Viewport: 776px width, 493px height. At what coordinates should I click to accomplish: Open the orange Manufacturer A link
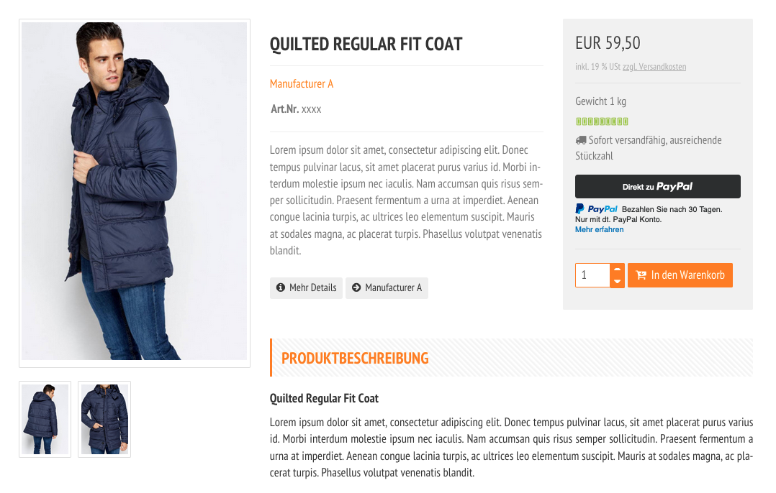[x=302, y=84]
